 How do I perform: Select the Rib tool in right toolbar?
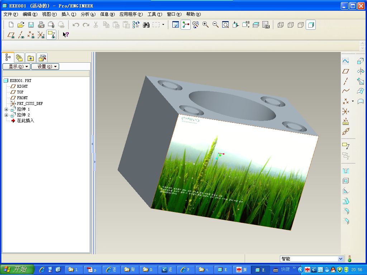(345, 191)
